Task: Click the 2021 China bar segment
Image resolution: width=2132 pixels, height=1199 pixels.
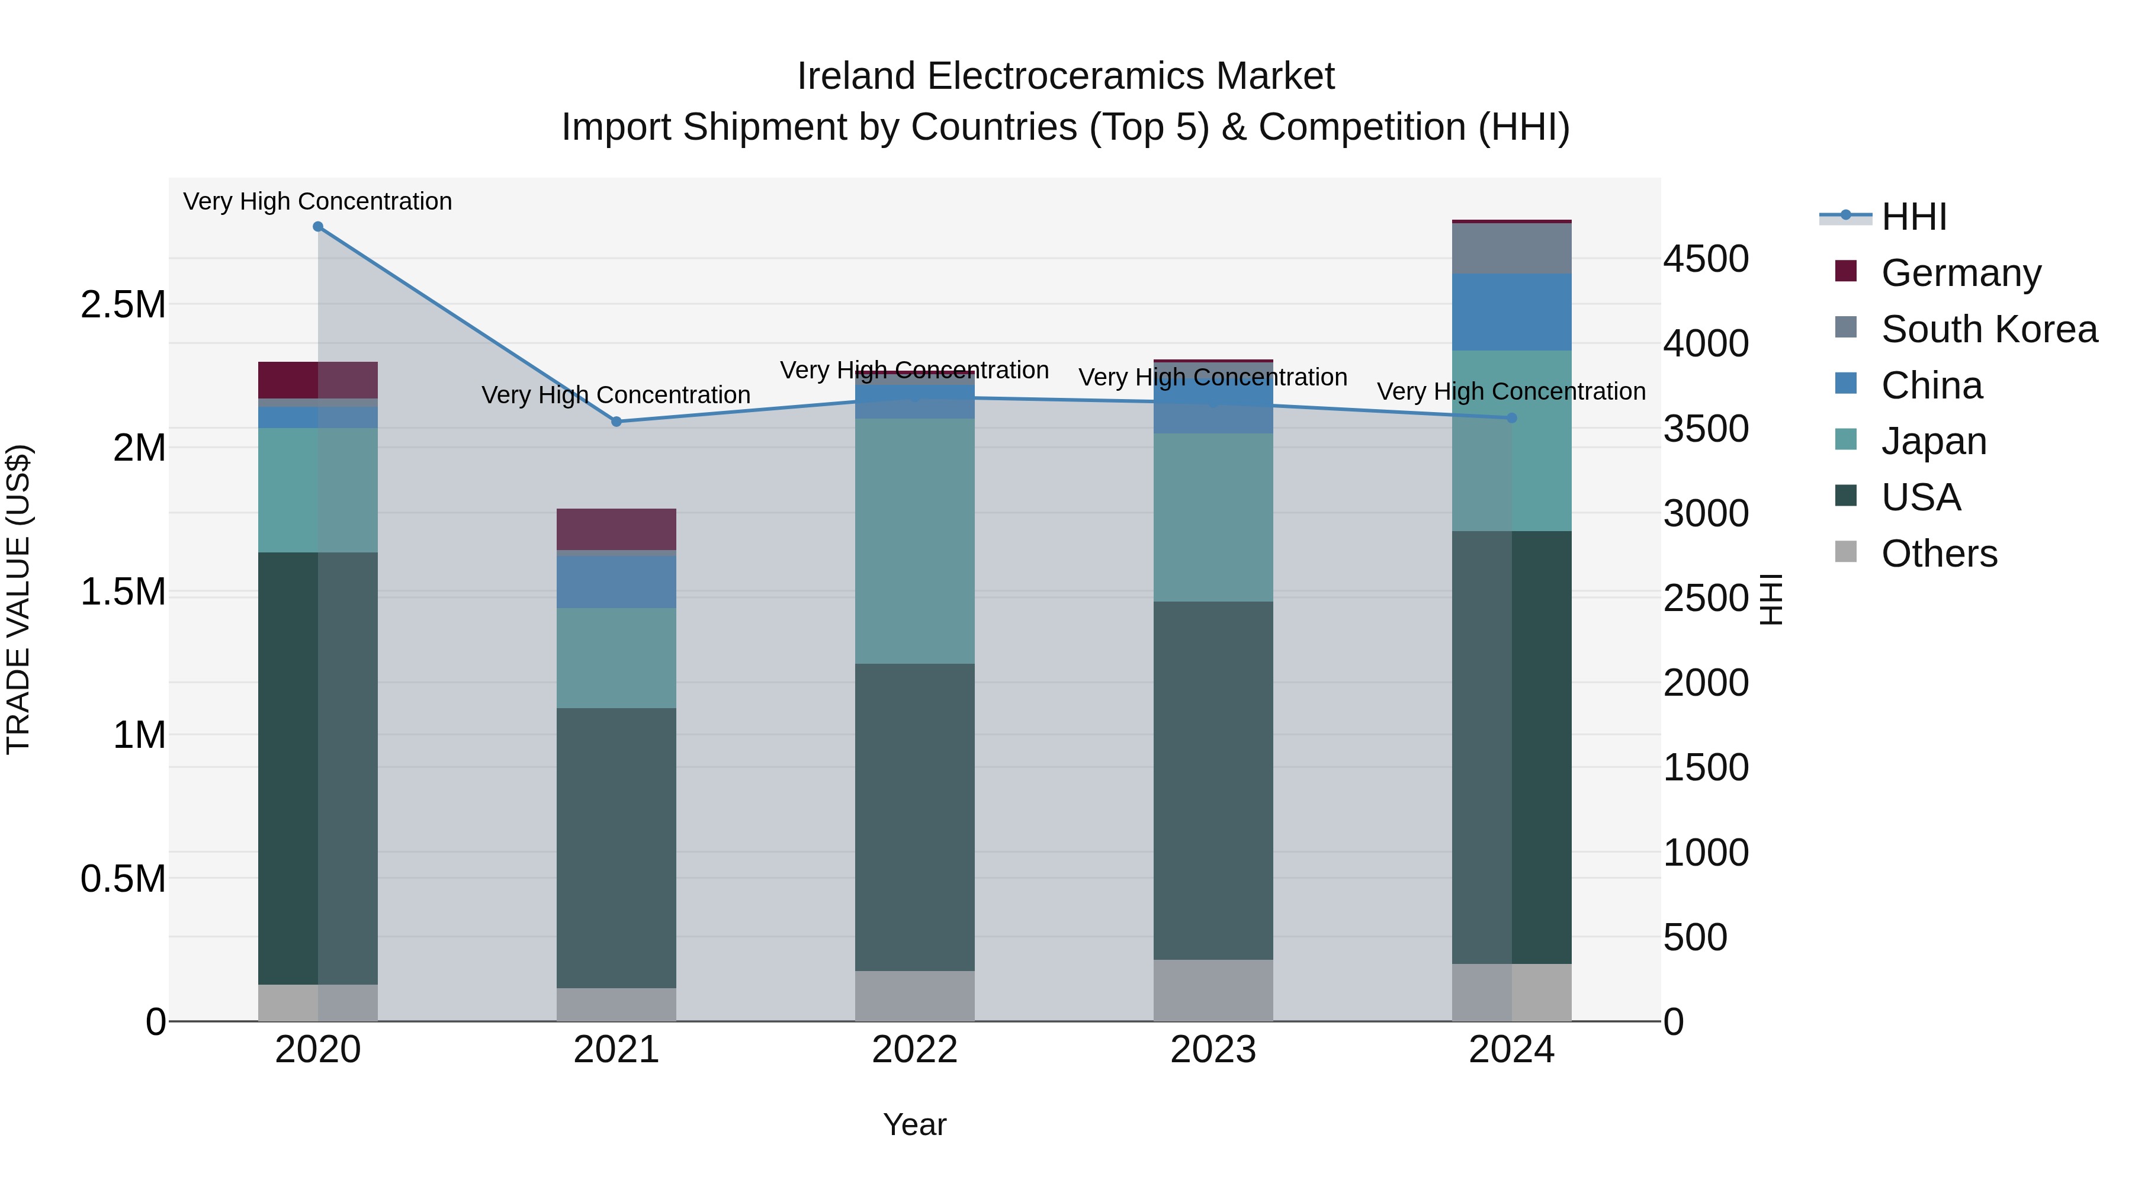Action: point(617,581)
